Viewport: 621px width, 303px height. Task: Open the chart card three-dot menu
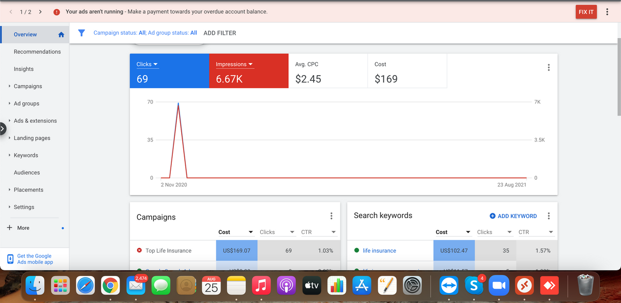pos(549,68)
